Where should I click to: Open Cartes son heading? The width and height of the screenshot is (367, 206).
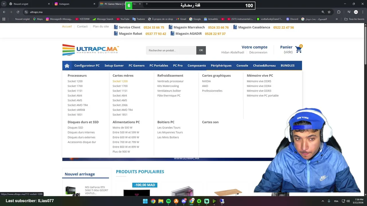point(210,122)
